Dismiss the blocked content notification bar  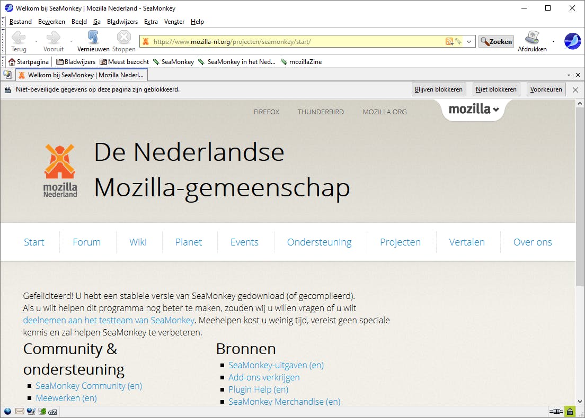point(575,90)
